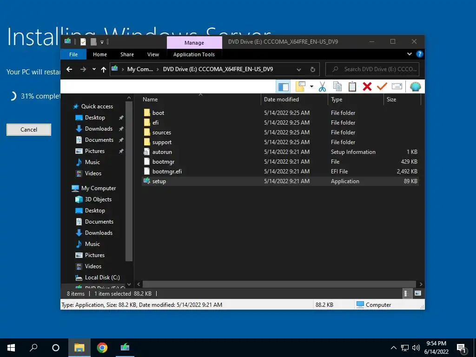Sort by Type column header
Image resolution: width=476 pixels, height=357 pixels.
point(356,99)
